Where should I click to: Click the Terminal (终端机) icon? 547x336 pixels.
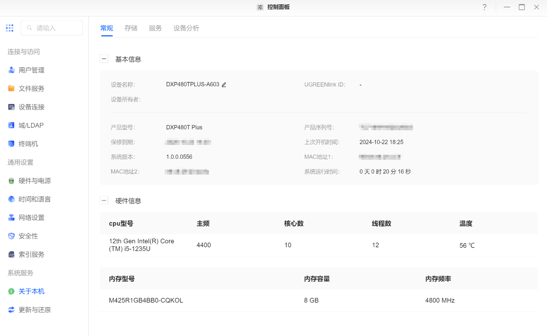12,144
